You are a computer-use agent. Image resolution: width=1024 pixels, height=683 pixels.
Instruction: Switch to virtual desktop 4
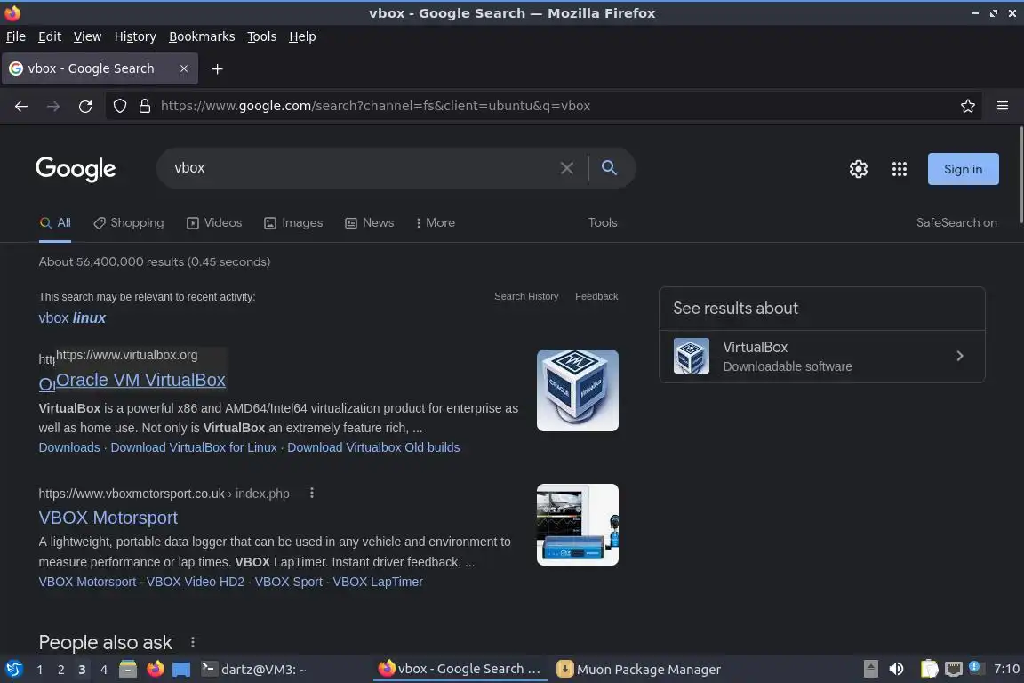click(x=103, y=670)
